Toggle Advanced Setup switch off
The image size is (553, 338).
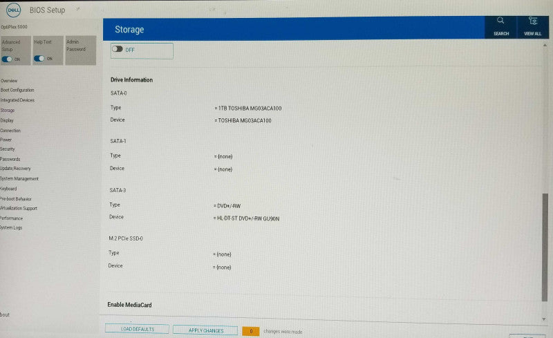click(x=7, y=59)
